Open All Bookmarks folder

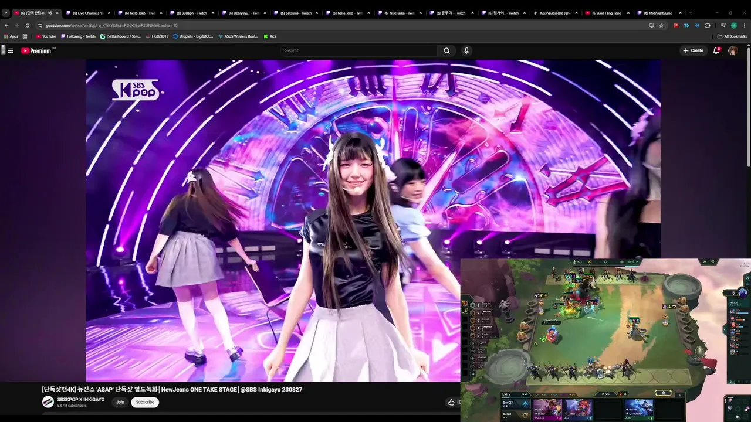(x=732, y=36)
